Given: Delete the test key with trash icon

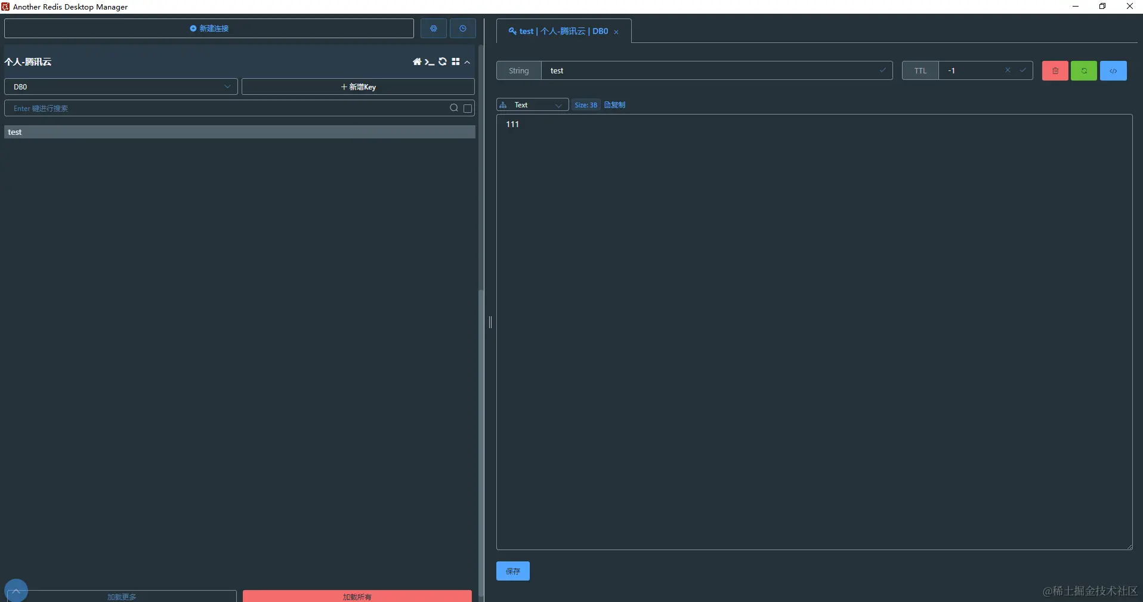Looking at the screenshot, I should coord(1055,70).
